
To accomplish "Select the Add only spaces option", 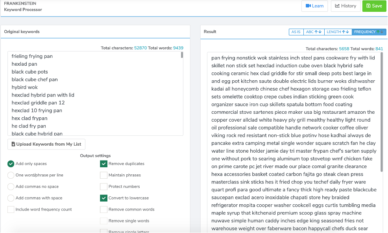I will click(x=11, y=164).
